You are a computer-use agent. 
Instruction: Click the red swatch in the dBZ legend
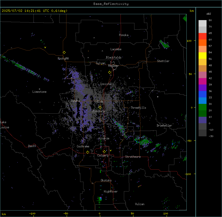[x=202, y=36]
